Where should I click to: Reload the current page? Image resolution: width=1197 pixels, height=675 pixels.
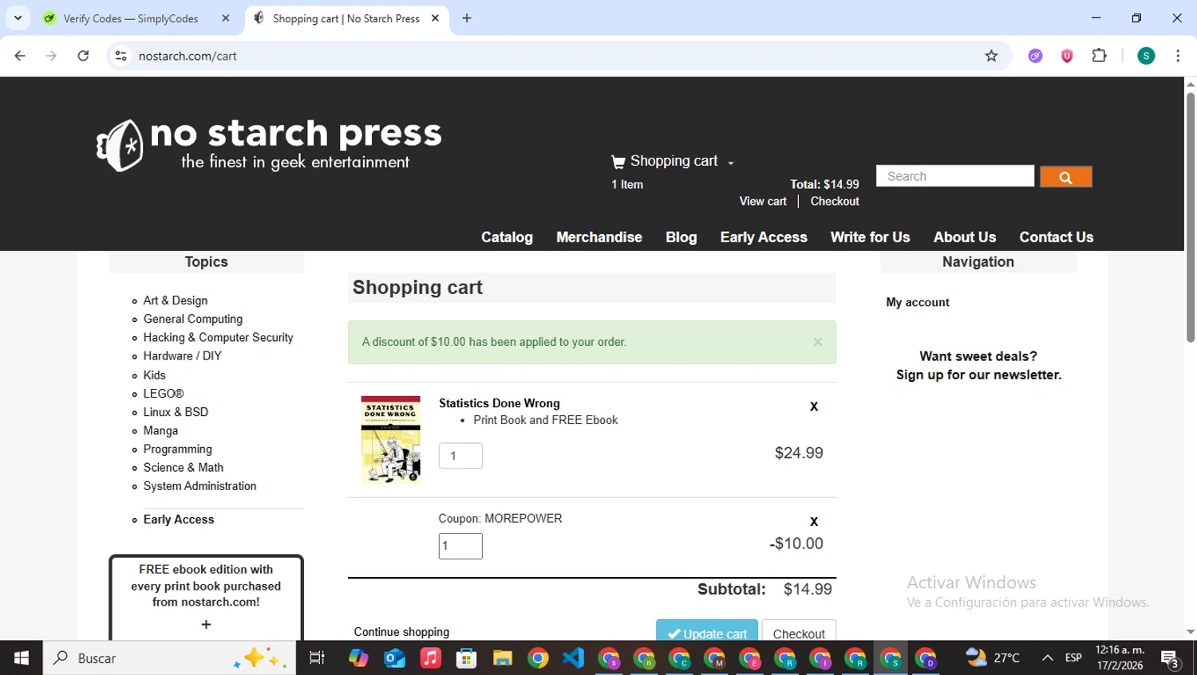83,56
